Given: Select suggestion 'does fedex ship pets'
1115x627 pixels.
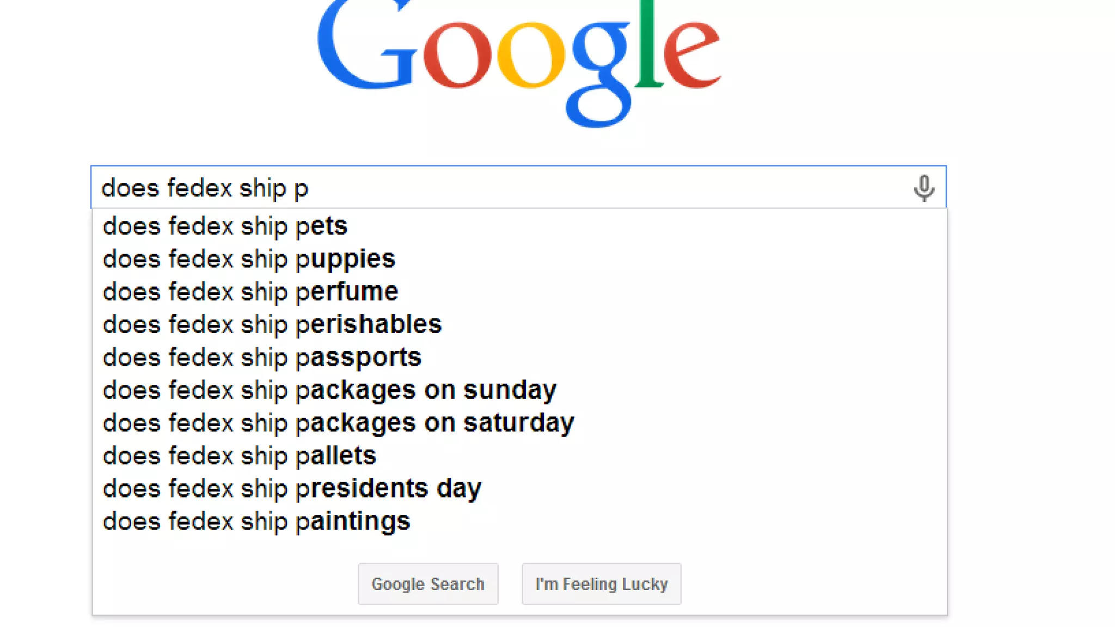Looking at the screenshot, I should click(x=225, y=226).
